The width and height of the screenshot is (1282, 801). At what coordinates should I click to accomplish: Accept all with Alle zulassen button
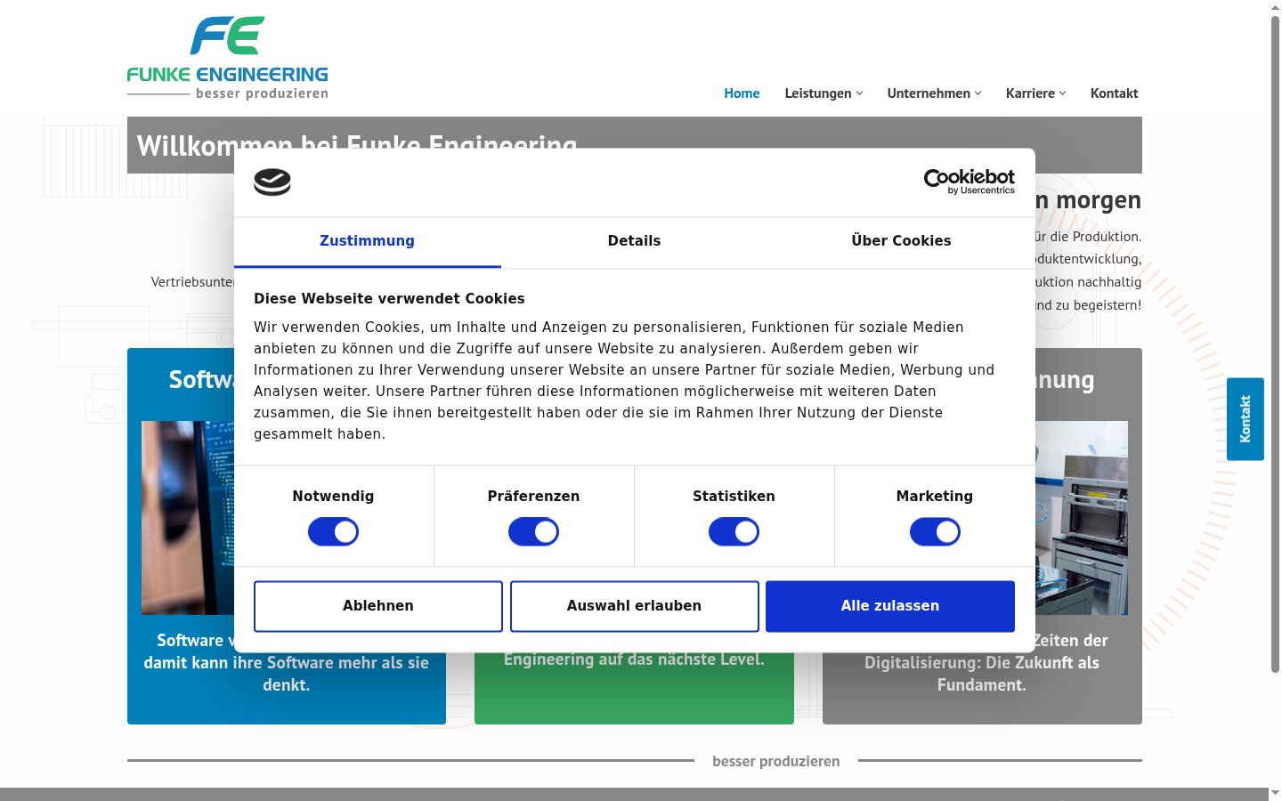(890, 606)
